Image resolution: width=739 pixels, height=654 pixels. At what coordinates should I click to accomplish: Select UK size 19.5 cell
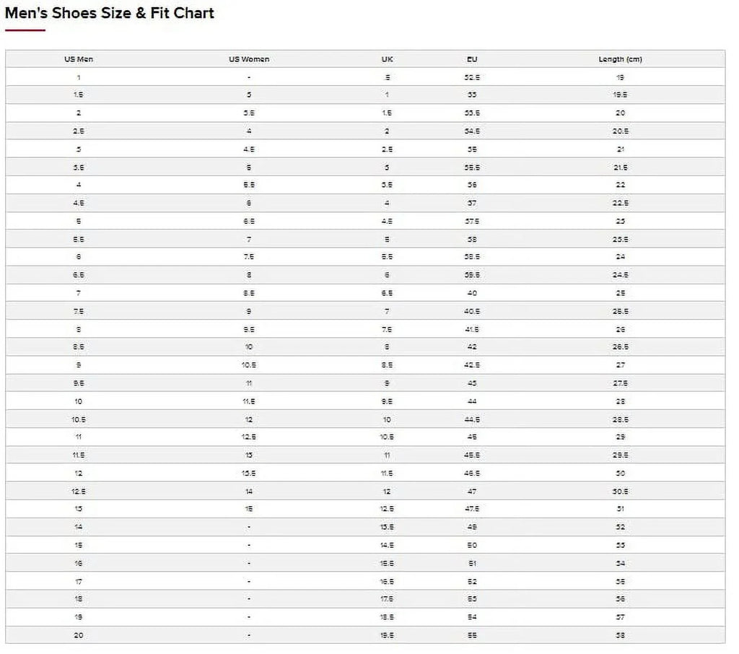coord(387,636)
